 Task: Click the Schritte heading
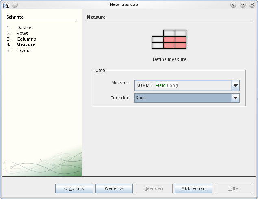pos(15,17)
